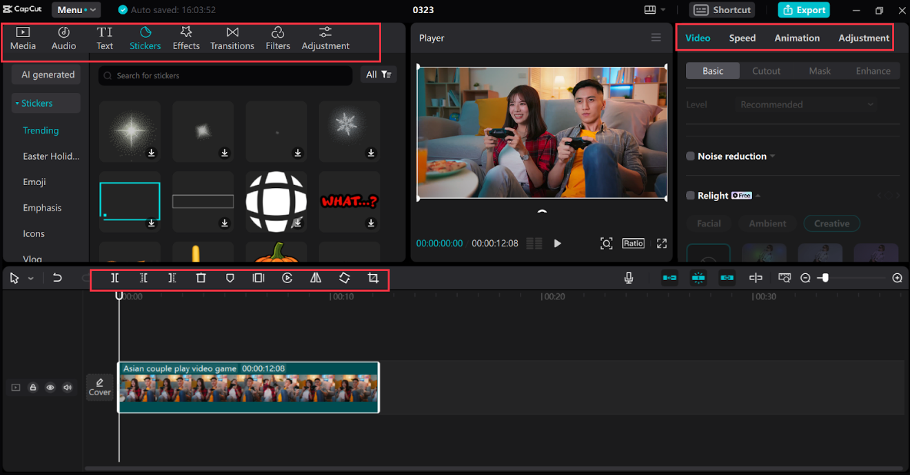Switch to the right-panel Adjustment tab
The width and height of the screenshot is (910, 475).
(x=864, y=38)
